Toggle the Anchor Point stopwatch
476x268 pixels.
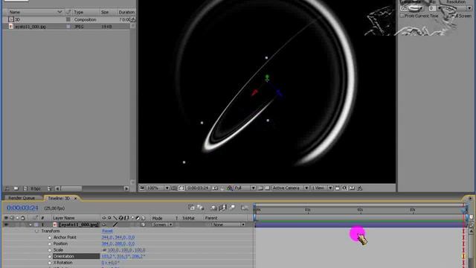pos(50,237)
